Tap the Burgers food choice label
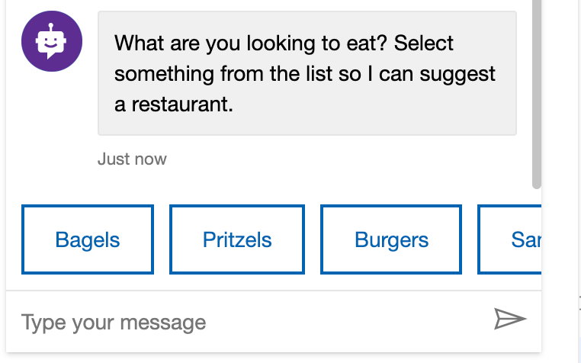Viewport: 581px width, 363px height. pos(391,240)
